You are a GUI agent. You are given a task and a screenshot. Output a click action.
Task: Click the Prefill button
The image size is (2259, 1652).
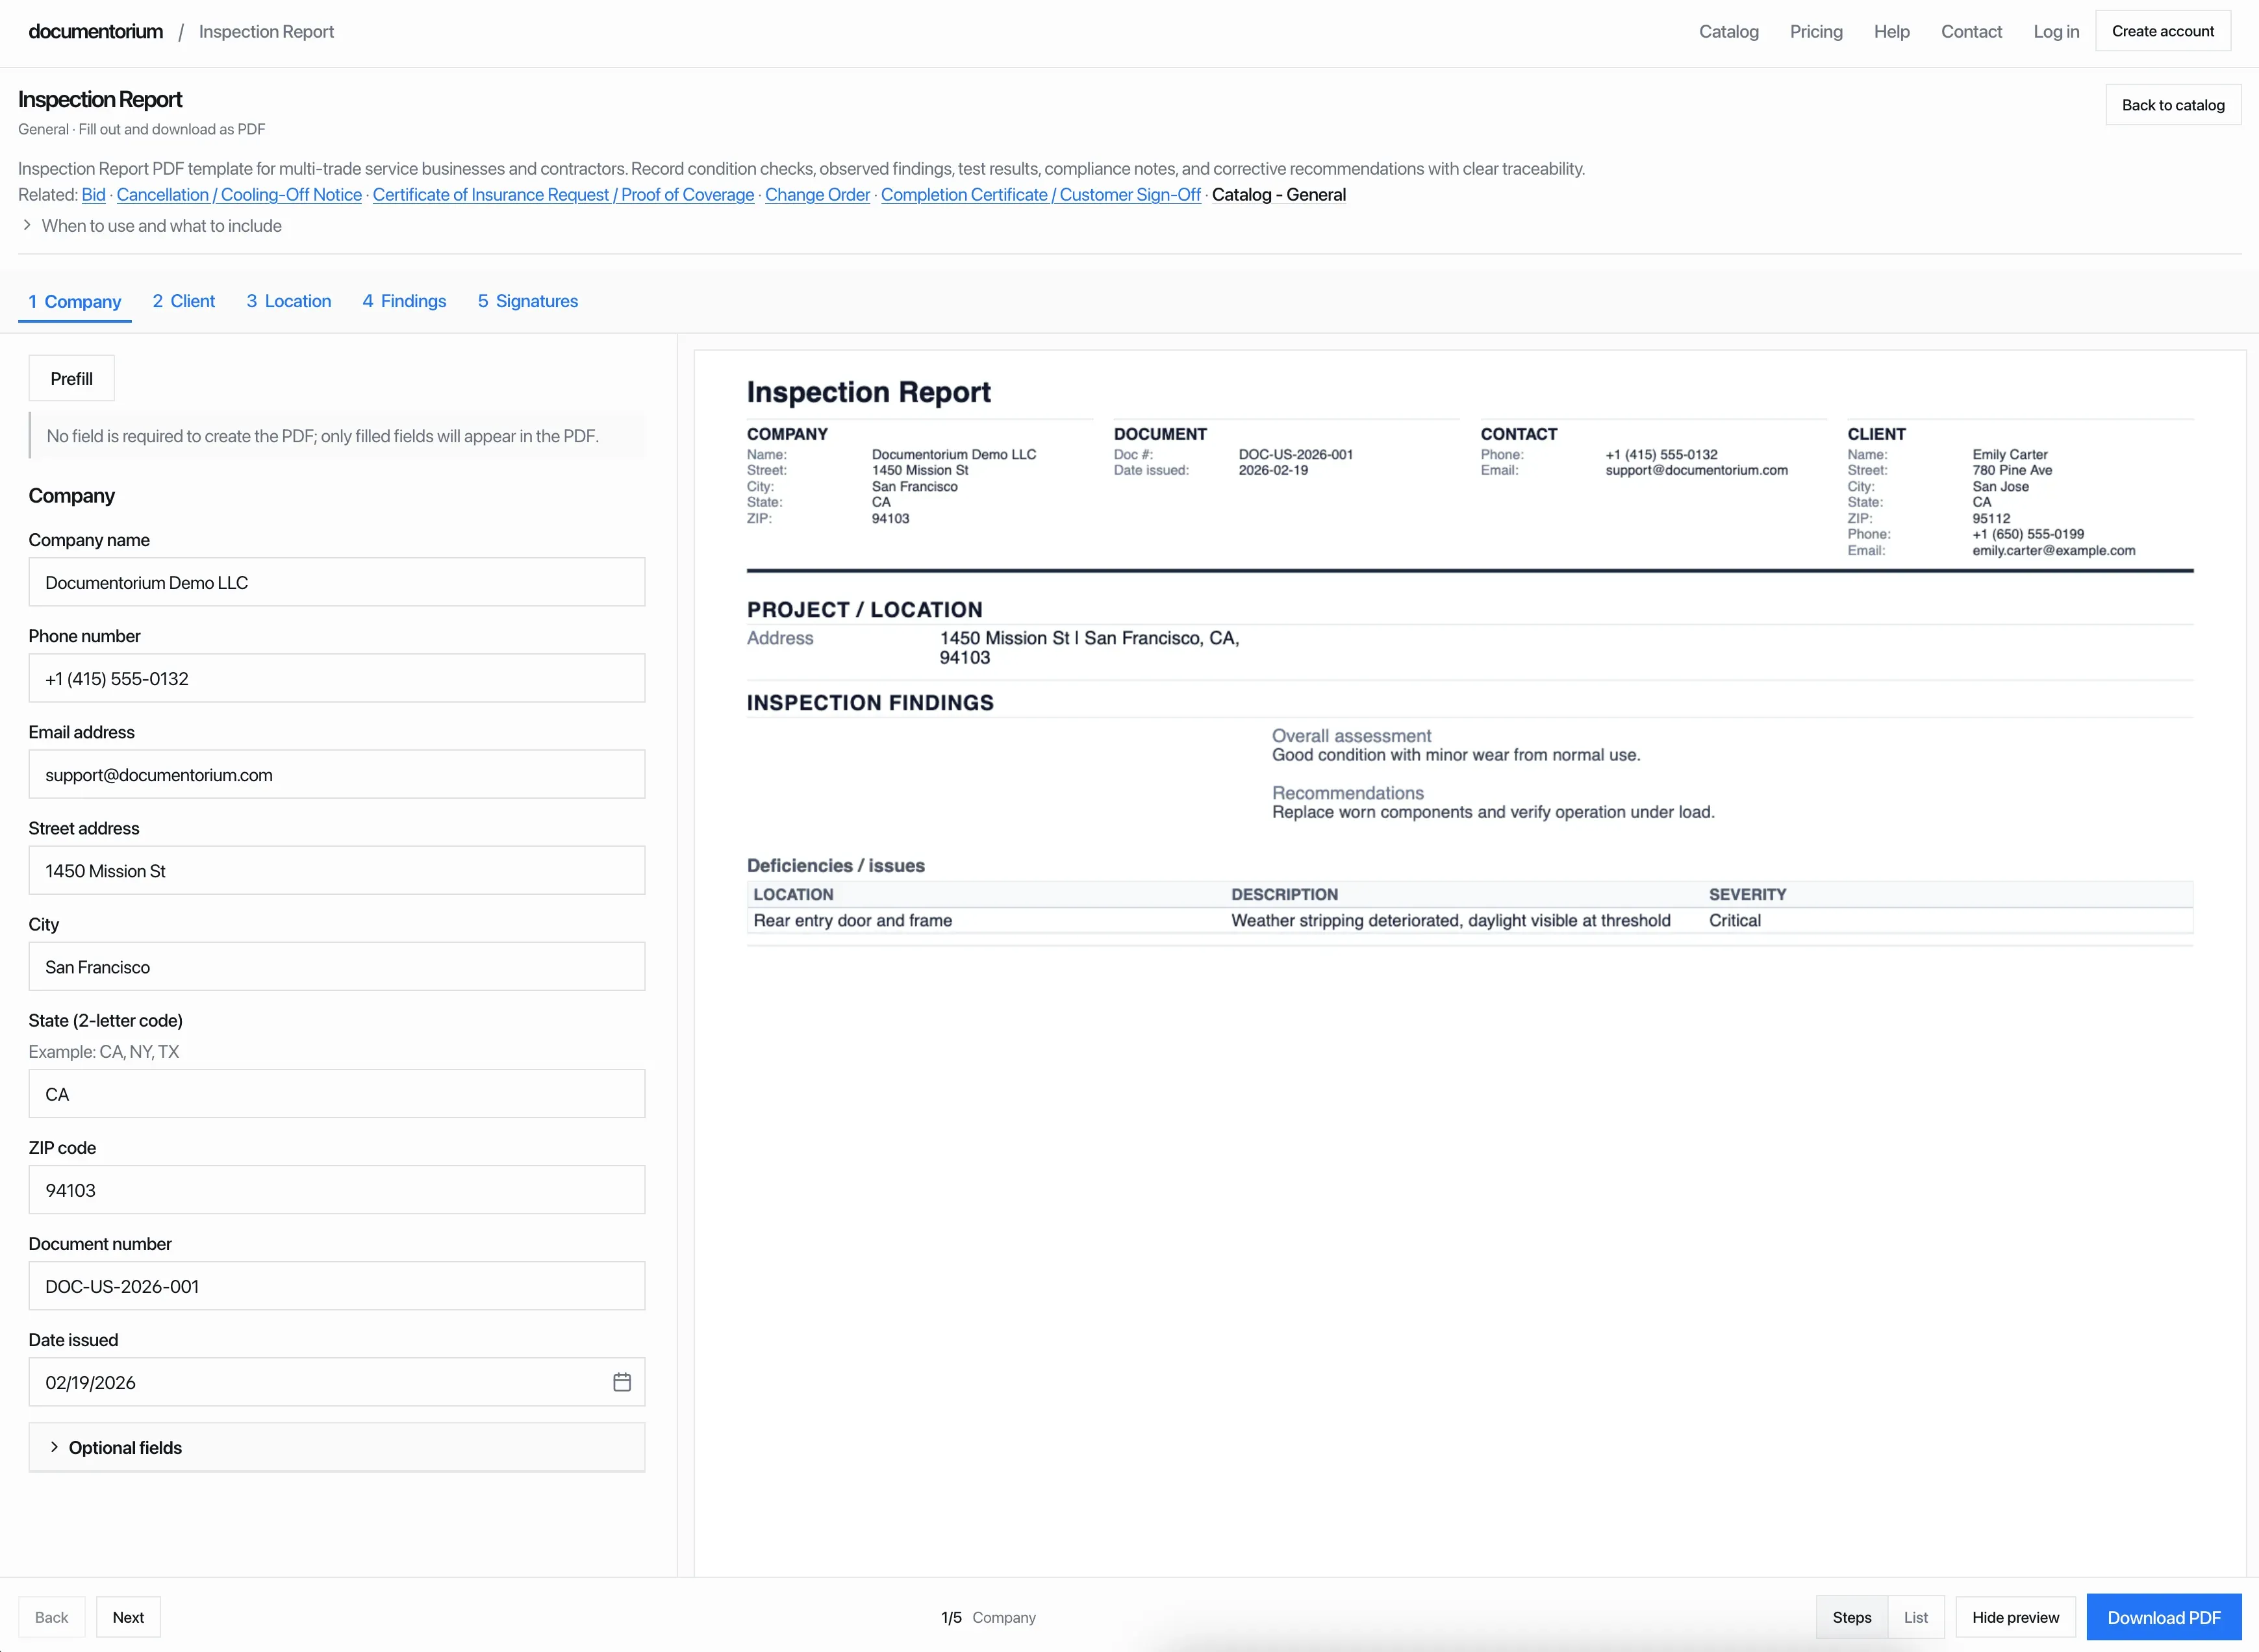tap(71, 378)
